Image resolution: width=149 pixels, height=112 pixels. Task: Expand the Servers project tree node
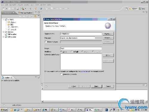pyautogui.click(x=3, y=32)
